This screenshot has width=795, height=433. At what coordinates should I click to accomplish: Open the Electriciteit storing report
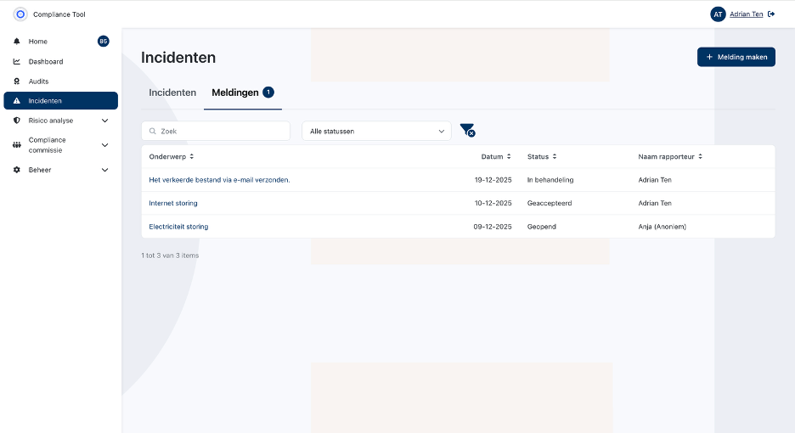[178, 227]
